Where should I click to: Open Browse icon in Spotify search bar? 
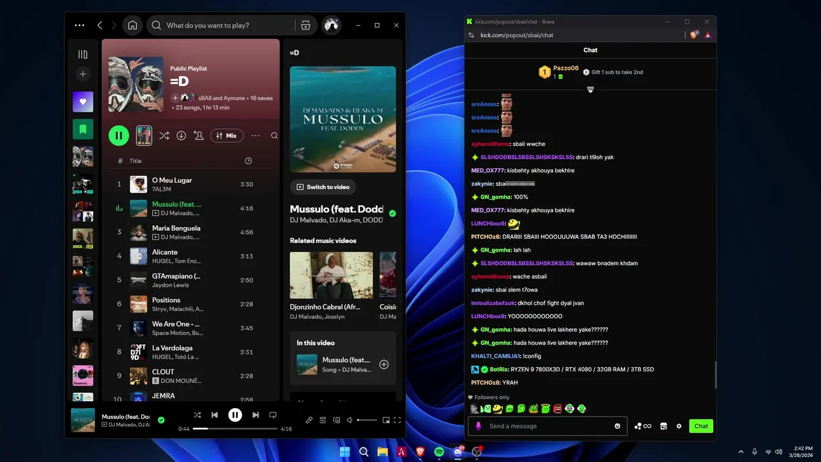(306, 25)
